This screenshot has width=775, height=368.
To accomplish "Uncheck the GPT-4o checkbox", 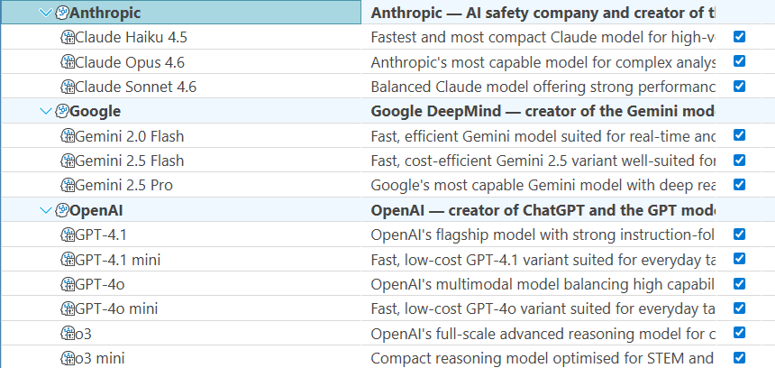I will pyautogui.click(x=740, y=283).
